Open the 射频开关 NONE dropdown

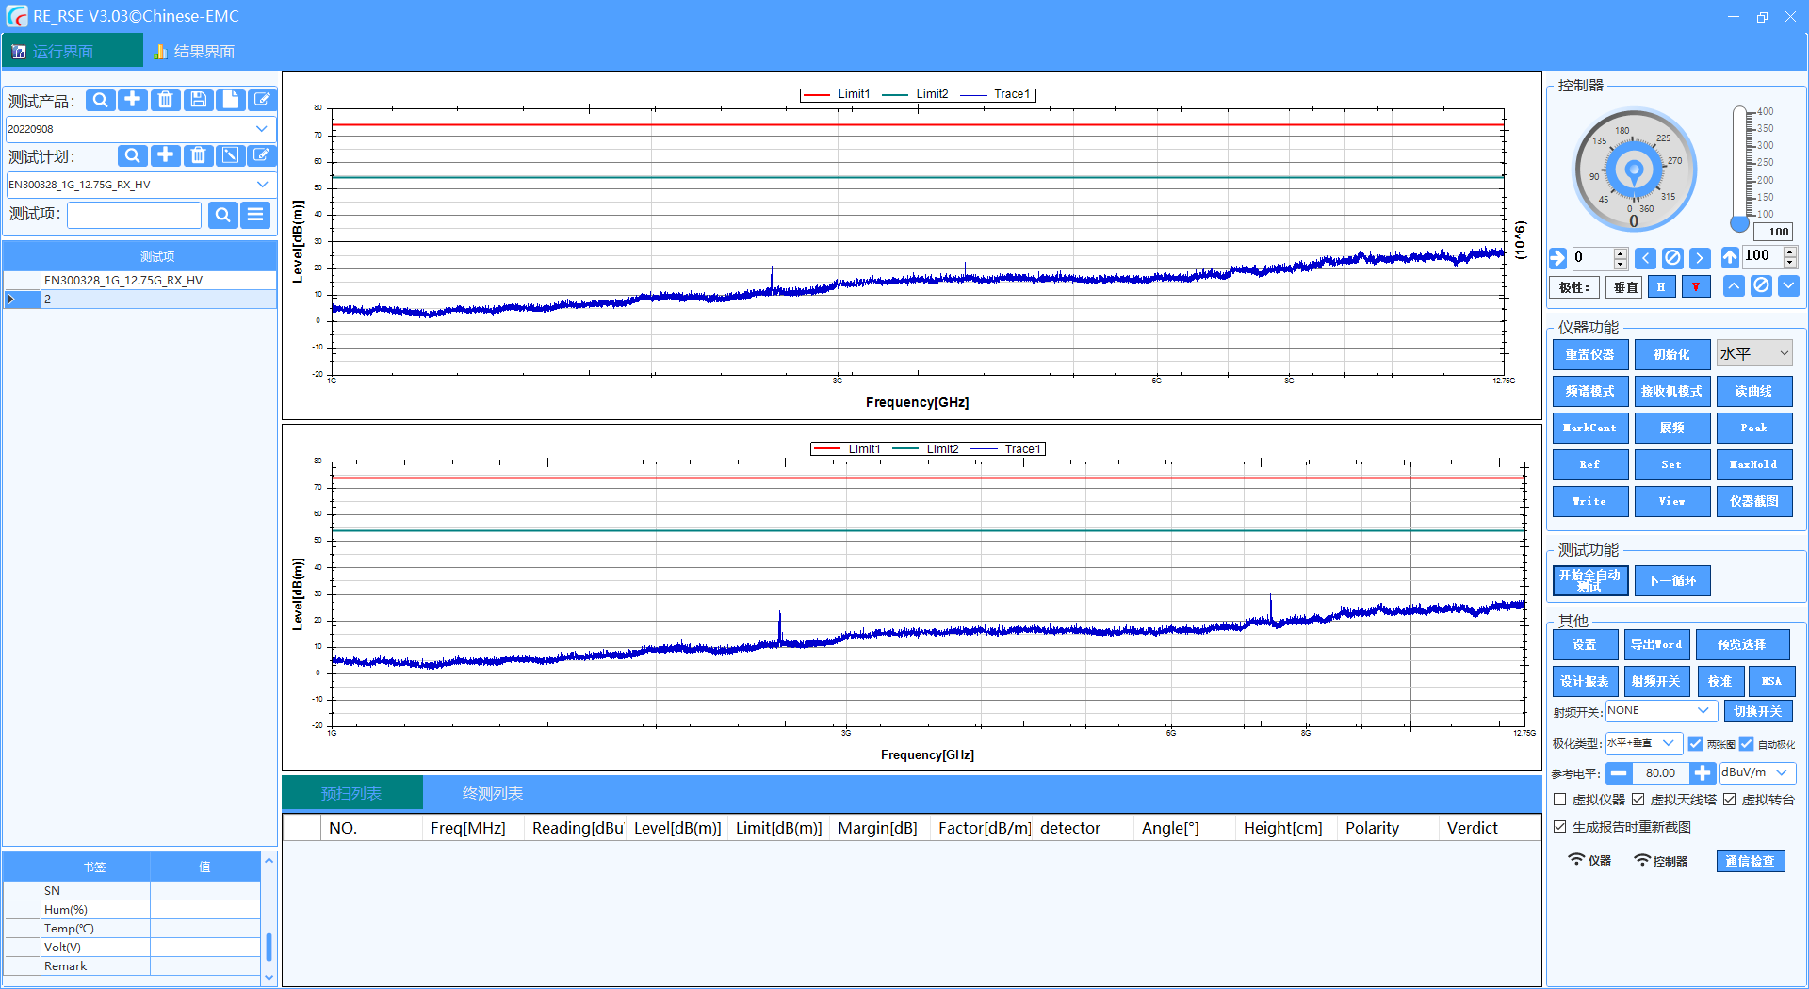tap(1661, 710)
